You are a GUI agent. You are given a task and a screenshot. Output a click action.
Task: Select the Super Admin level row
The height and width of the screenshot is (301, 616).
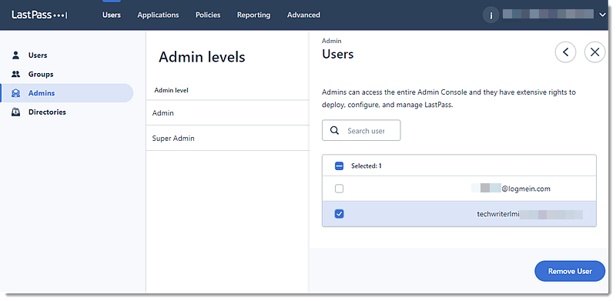(227, 139)
